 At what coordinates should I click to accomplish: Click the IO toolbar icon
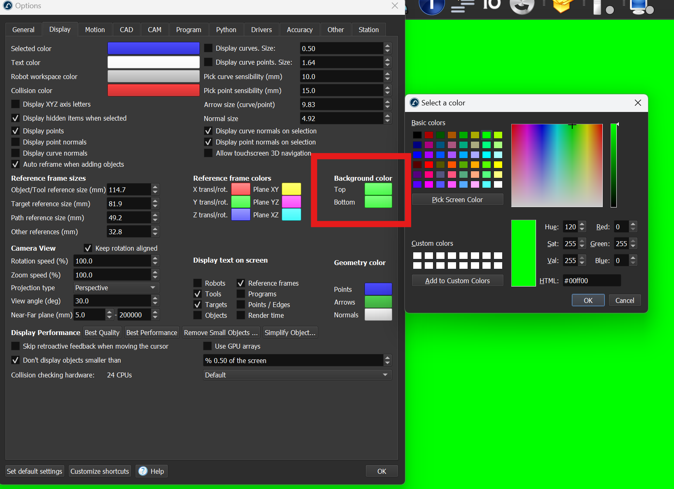491,5
